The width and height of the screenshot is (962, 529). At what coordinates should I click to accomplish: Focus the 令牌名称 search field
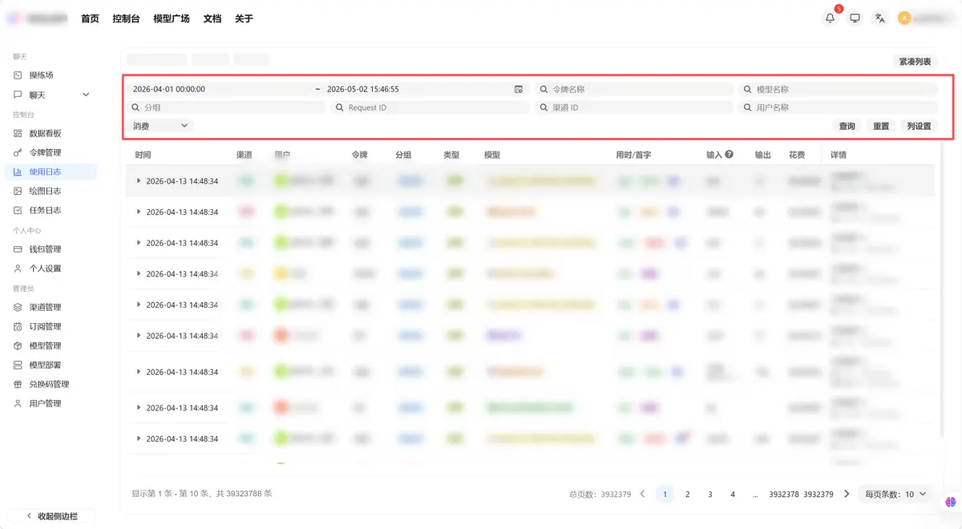(633, 89)
